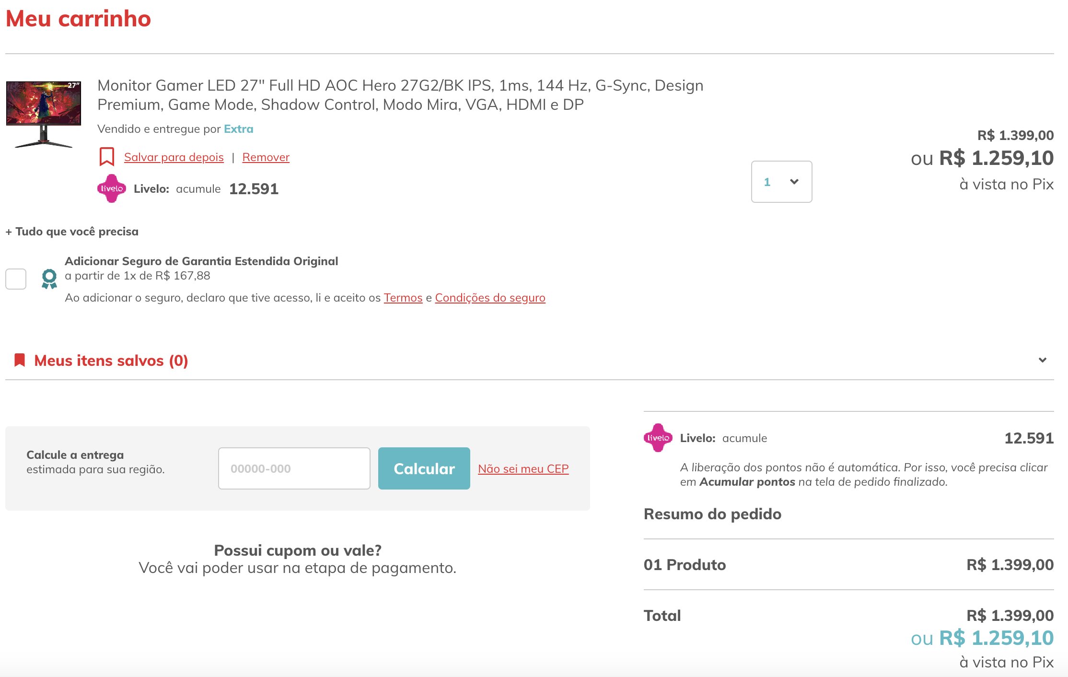Screen dimensions: 1068x677
Task: Click Salvar para depois link
Action: click(x=174, y=157)
